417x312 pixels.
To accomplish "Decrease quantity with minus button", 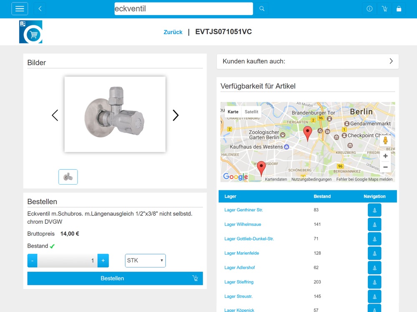I will click(33, 260).
